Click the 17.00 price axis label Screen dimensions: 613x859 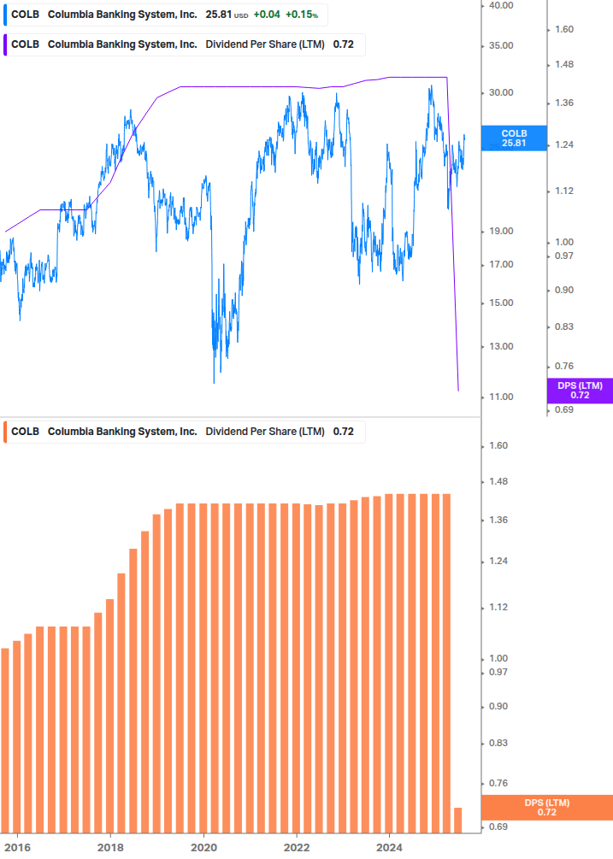tap(501, 265)
